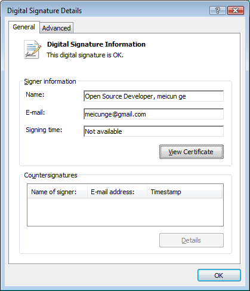Click the Signer information group label
Image resolution: width=250 pixels, height=291 pixels.
point(50,81)
